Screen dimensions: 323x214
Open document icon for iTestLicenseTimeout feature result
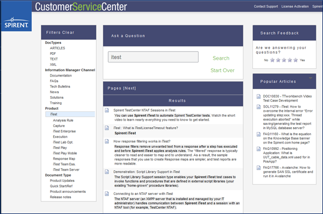click(107, 128)
